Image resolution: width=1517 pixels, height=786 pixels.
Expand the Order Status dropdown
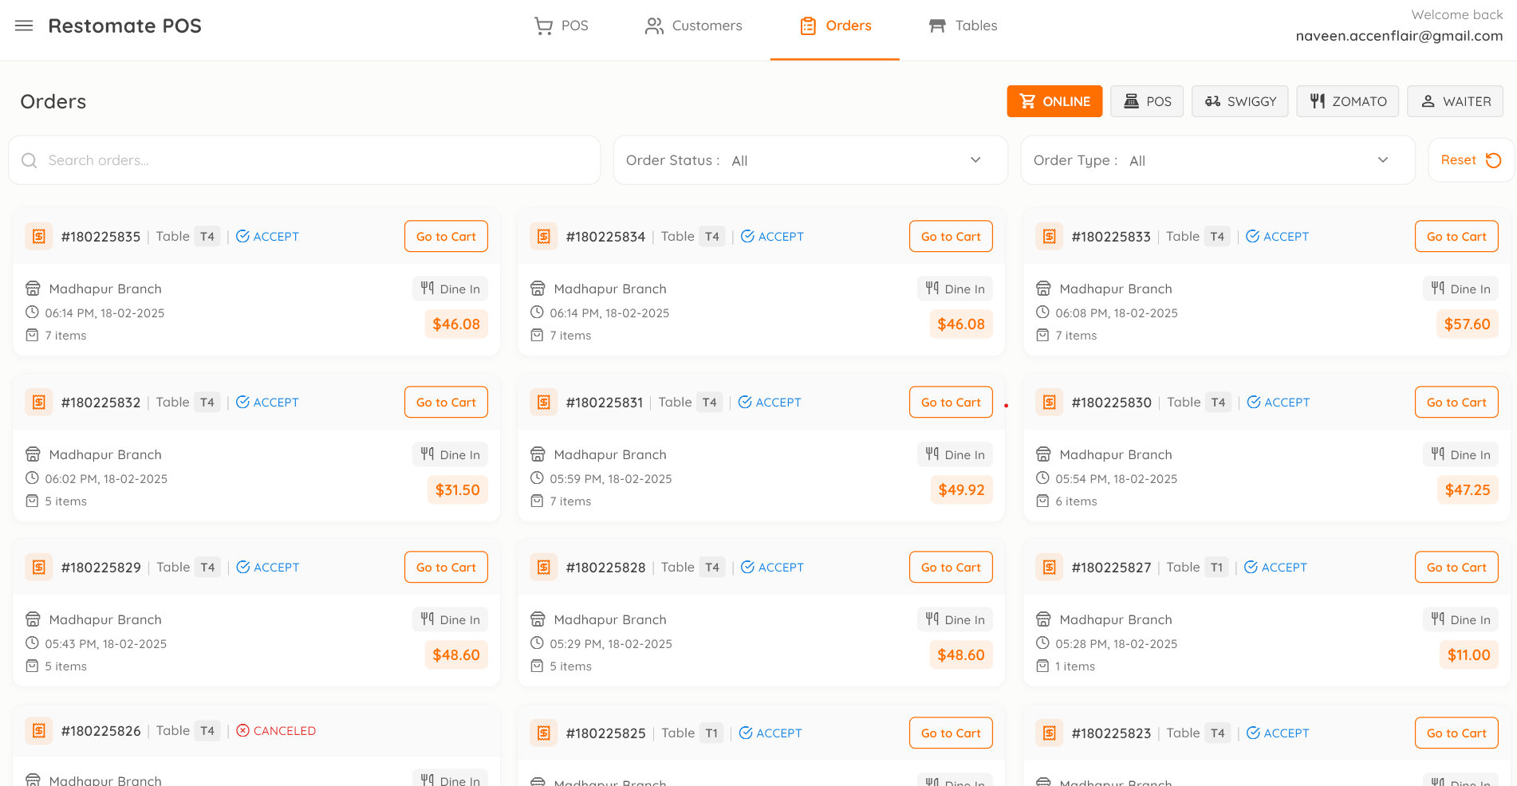(x=810, y=160)
